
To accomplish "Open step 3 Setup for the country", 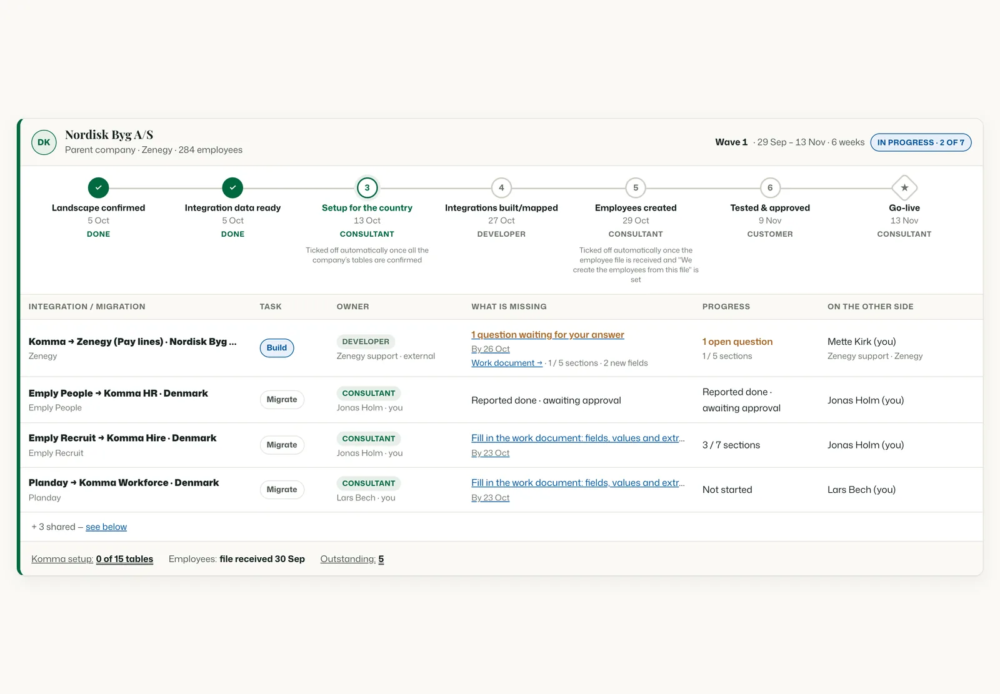I will (367, 187).
